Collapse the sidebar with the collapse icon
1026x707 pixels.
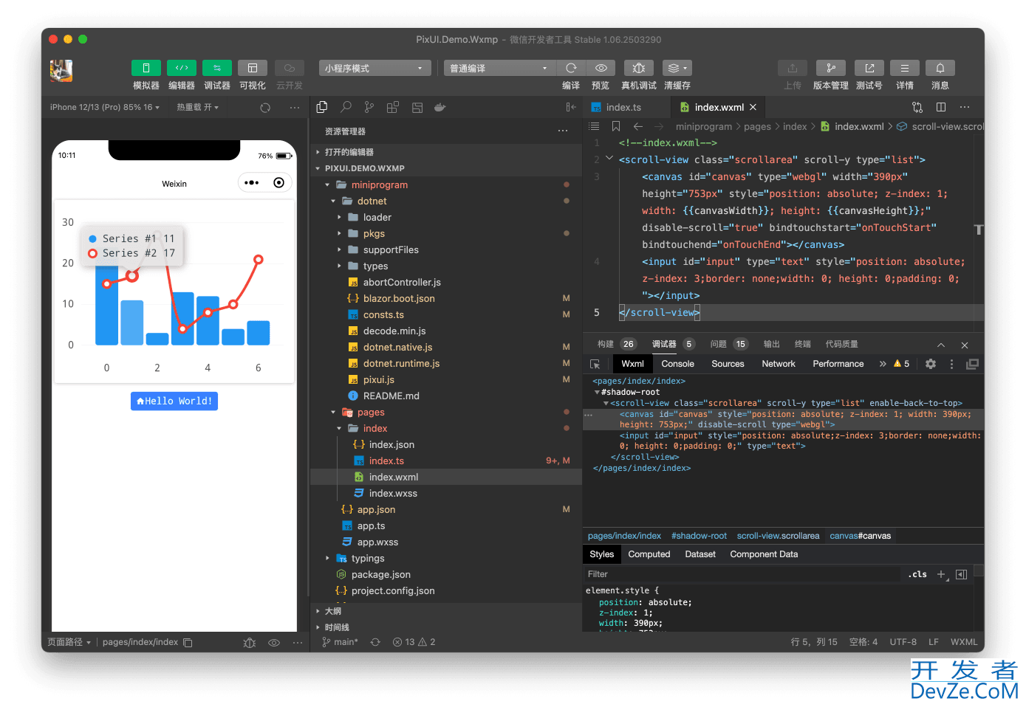(571, 107)
